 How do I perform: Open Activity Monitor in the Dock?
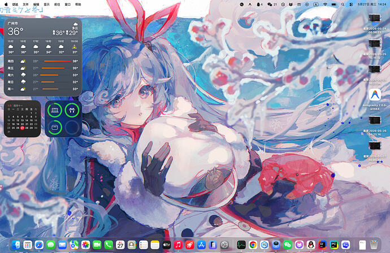[241, 245]
